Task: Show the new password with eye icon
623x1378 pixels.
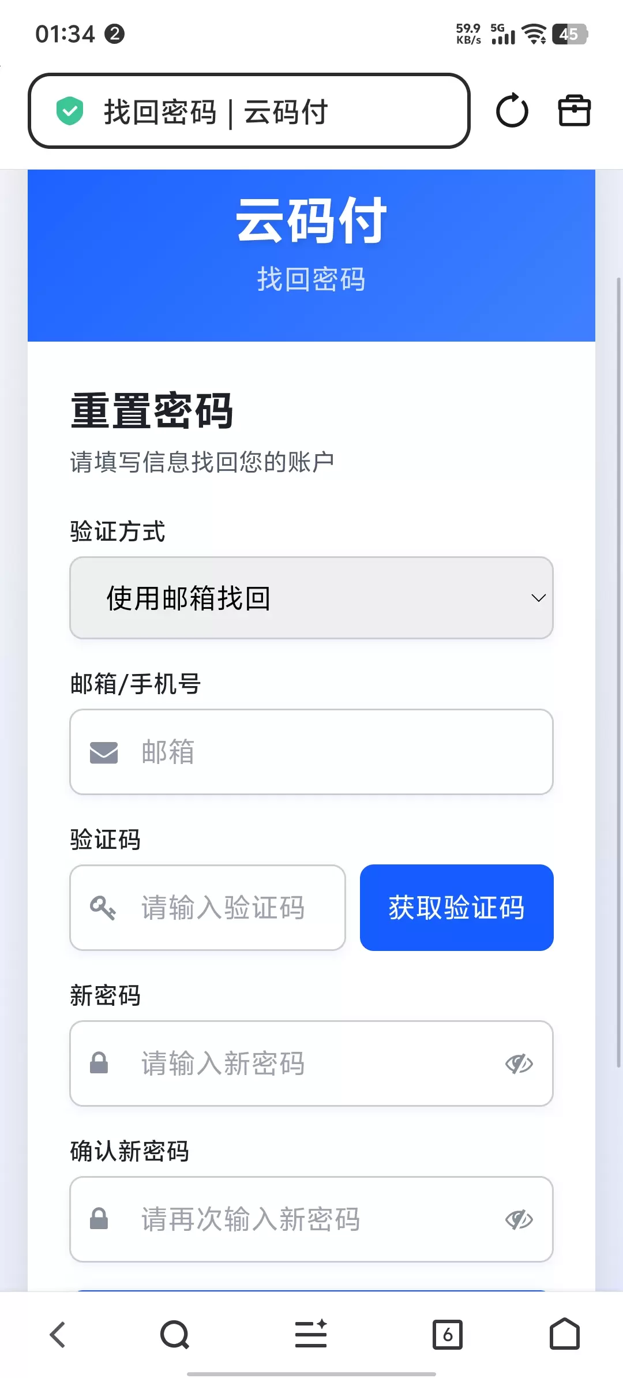Action: coord(519,1064)
